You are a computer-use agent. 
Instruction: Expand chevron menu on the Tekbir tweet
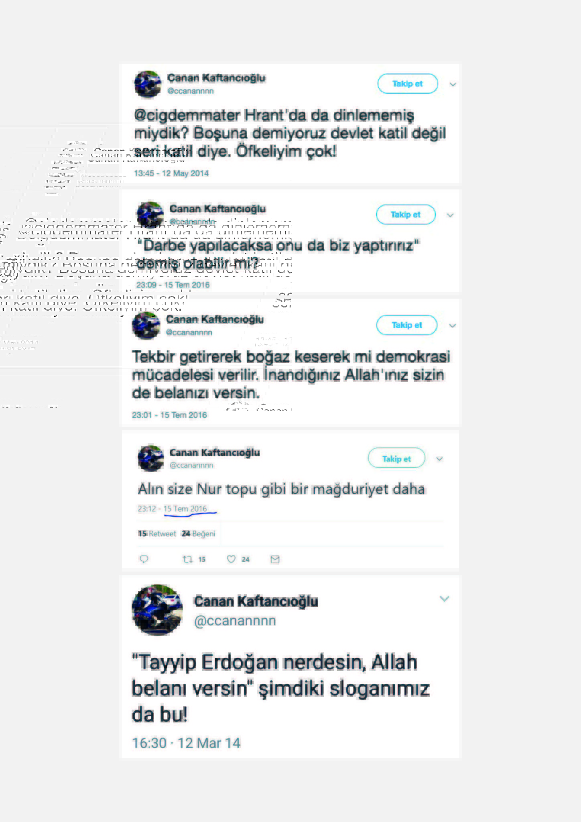pos(453,326)
